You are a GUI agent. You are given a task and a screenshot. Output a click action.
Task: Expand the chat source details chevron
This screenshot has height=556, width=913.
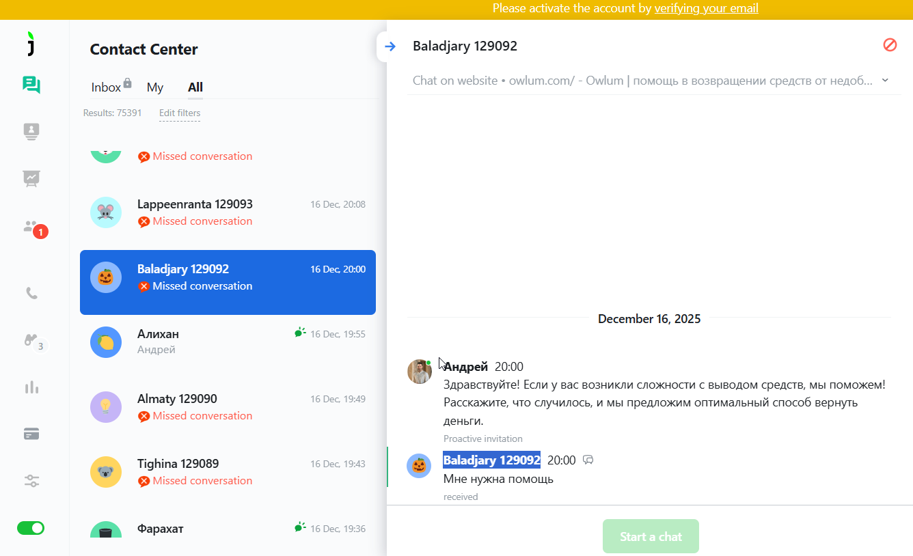pos(885,81)
